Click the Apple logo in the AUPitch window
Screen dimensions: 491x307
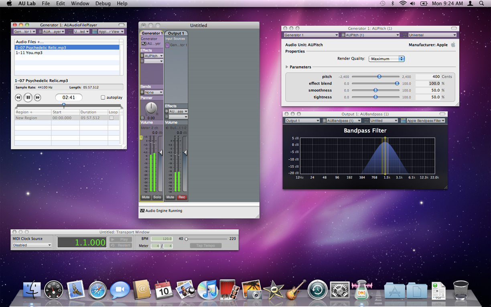point(453,45)
